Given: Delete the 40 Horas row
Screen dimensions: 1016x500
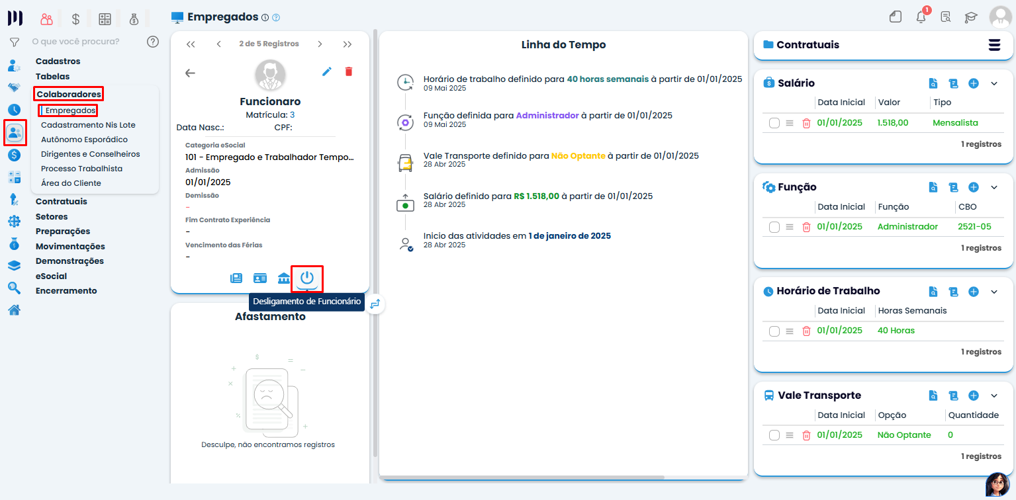Looking at the screenshot, I should tap(806, 331).
